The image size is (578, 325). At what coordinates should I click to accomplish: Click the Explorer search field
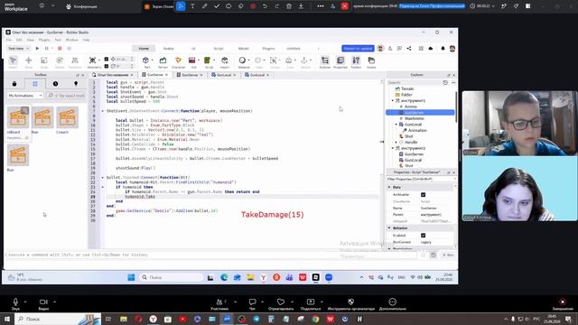(414, 82)
